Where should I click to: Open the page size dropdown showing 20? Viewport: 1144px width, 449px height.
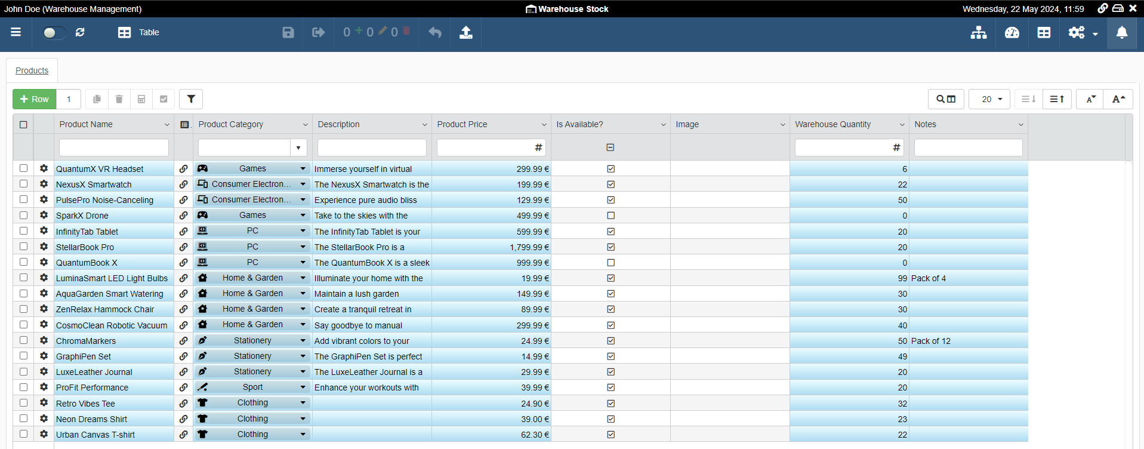coord(989,99)
